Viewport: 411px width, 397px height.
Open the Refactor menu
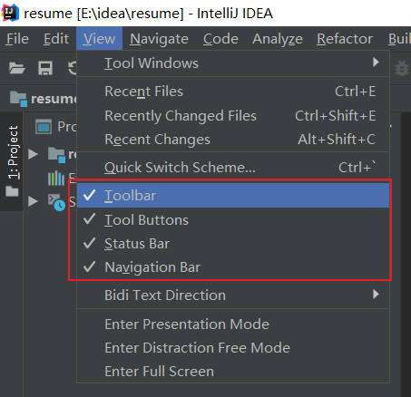click(345, 39)
